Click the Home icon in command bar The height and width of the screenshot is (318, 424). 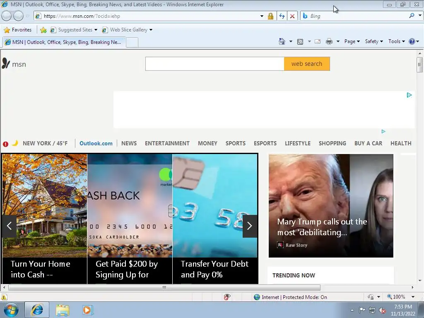click(x=282, y=41)
